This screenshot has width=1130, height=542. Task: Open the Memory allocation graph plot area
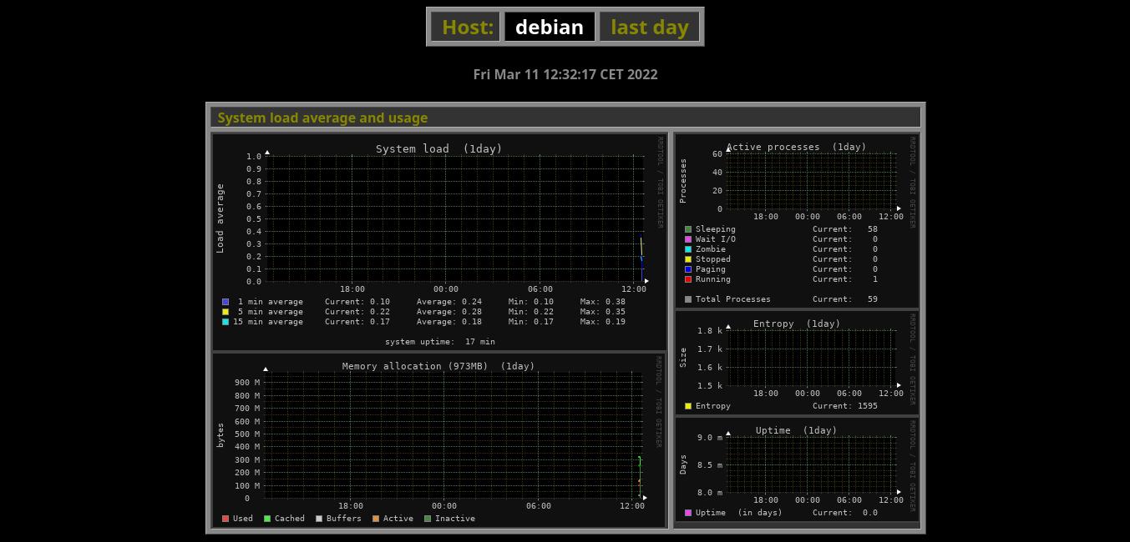click(454, 434)
